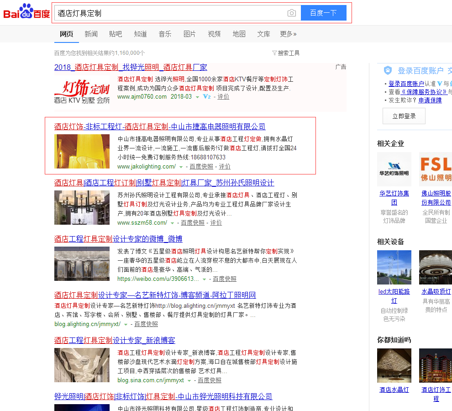Expand the arrow next to www.sszm58.com
This screenshot has width=452, height=411.
coord(173,223)
